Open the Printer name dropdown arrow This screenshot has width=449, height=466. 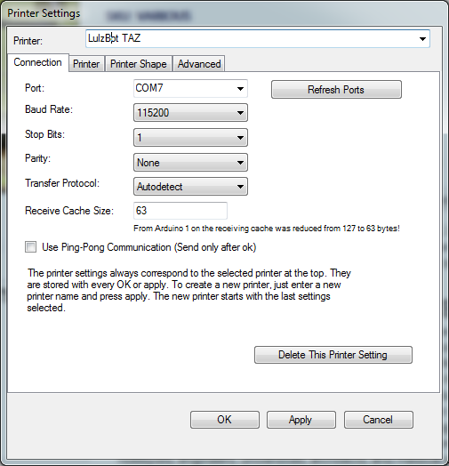click(x=422, y=39)
